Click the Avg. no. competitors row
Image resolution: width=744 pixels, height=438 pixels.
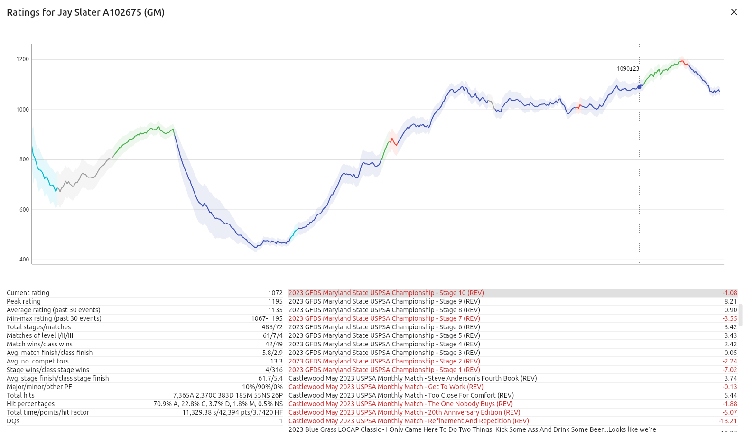(x=145, y=361)
